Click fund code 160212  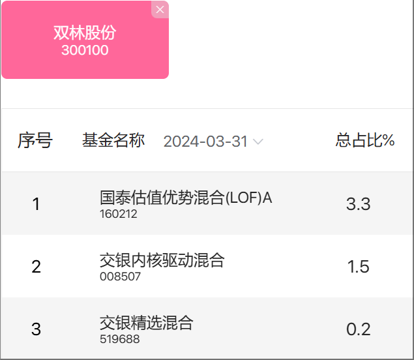click(x=119, y=214)
